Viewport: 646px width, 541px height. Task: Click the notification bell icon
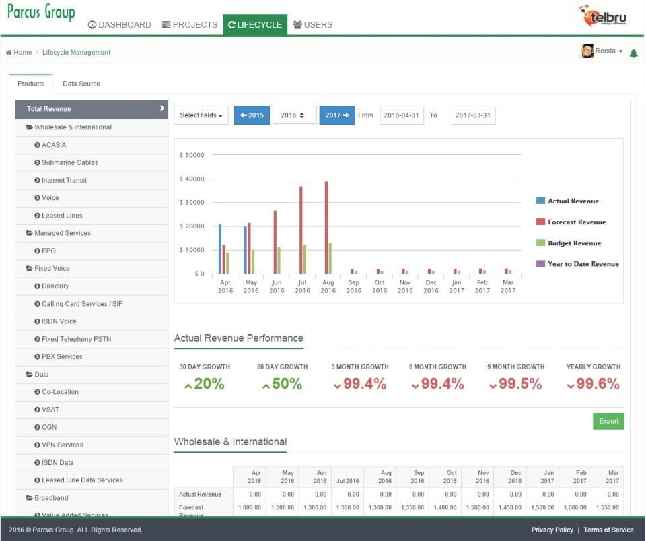[x=633, y=53]
